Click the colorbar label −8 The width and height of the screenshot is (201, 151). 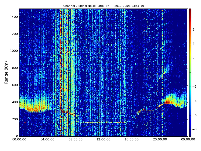194,129
